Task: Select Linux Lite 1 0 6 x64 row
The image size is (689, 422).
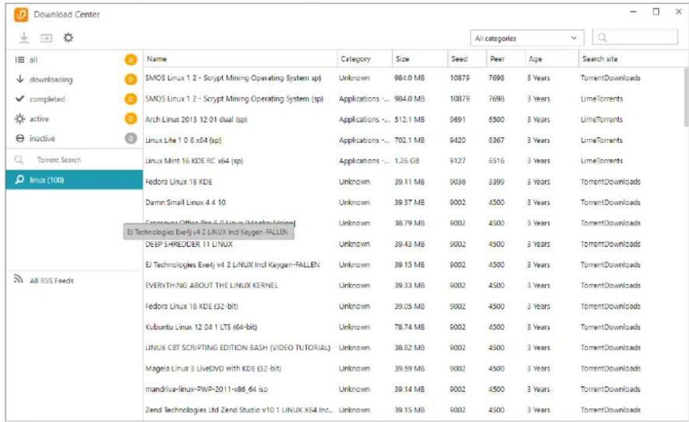Action: (413, 140)
